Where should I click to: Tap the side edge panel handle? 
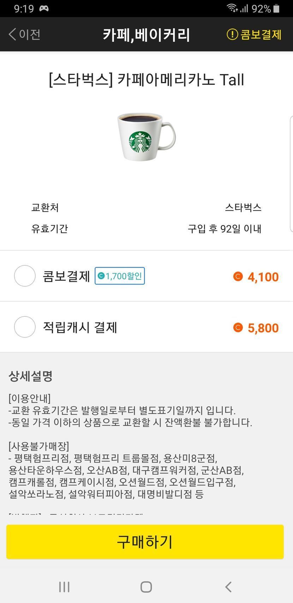point(291,174)
